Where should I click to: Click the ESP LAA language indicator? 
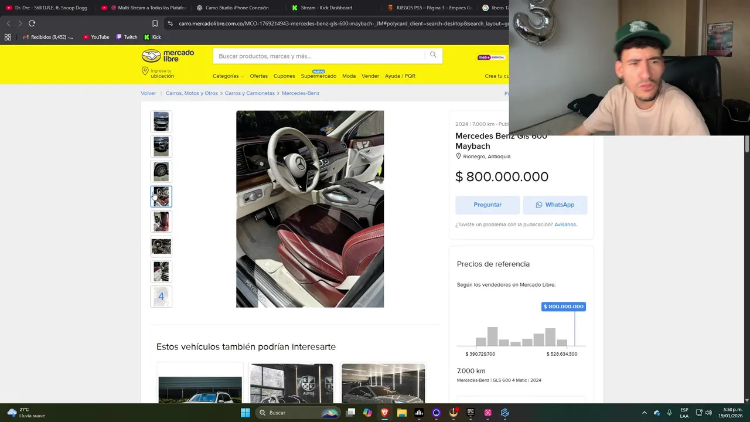tap(684, 413)
